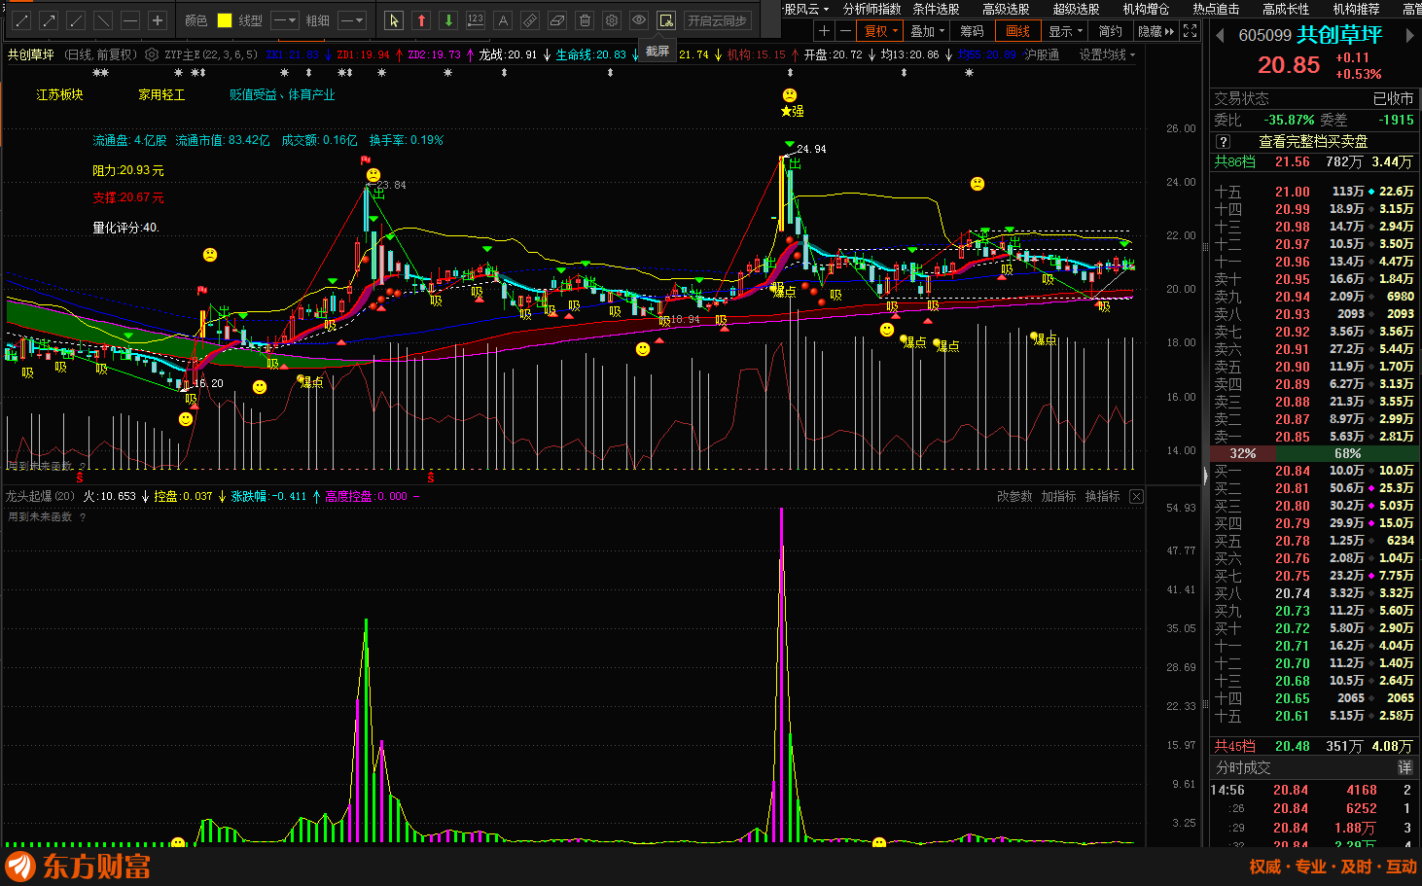Toggle drawing visibility with eye icon
1422x886 pixels.
tap(639, 20)
